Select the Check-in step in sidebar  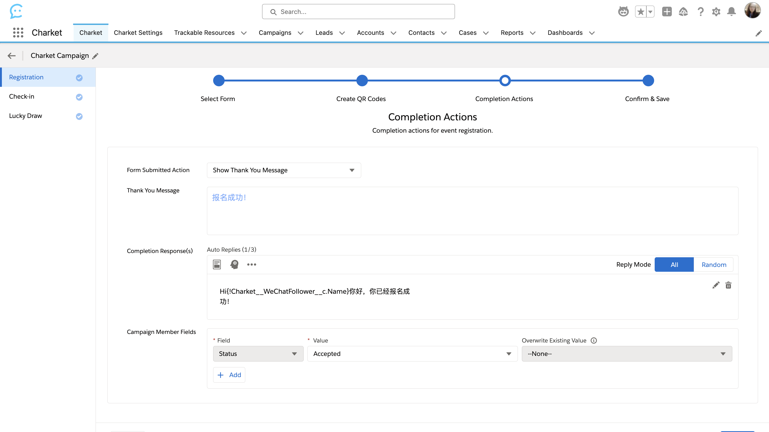pyautogui.click(x=21, y=96)
